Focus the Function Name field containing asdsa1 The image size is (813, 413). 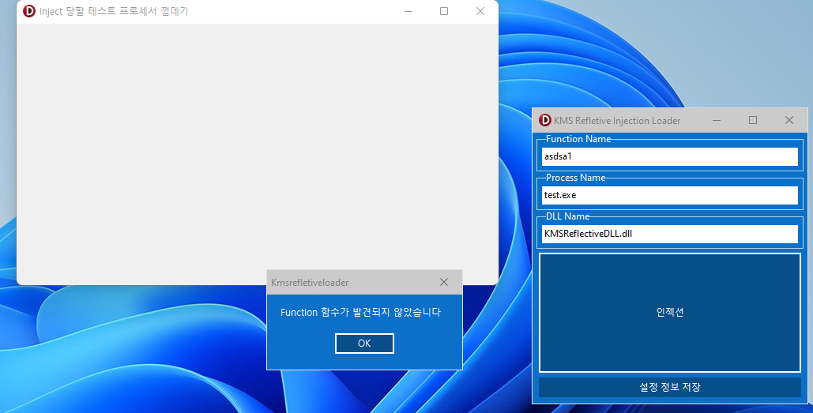pos(670,156)
